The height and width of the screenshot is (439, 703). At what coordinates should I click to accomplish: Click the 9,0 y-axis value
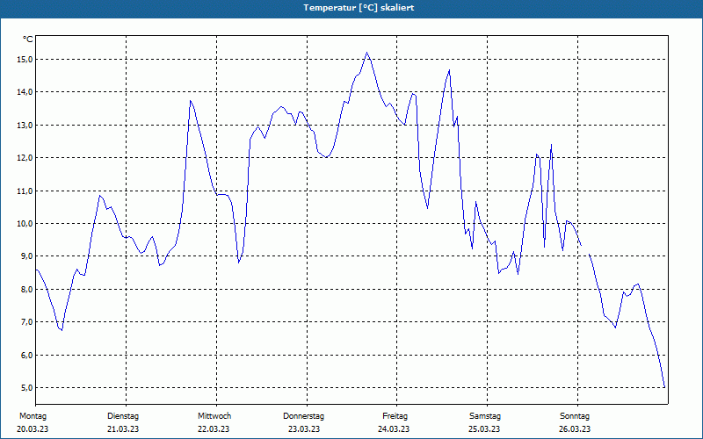pos(26,256)
